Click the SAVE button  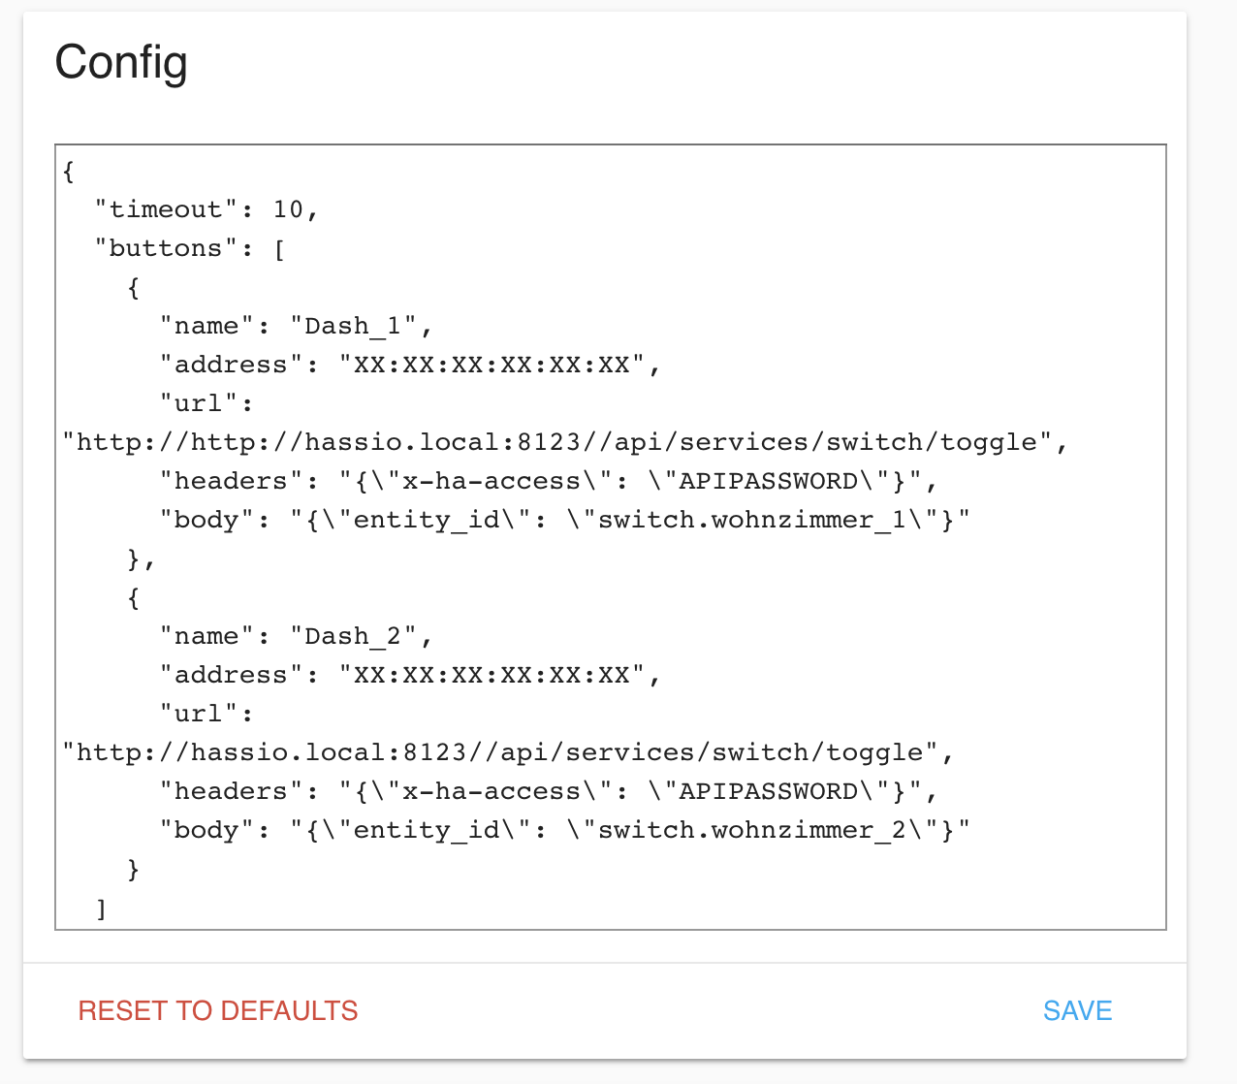(x=1077, y=1010)
